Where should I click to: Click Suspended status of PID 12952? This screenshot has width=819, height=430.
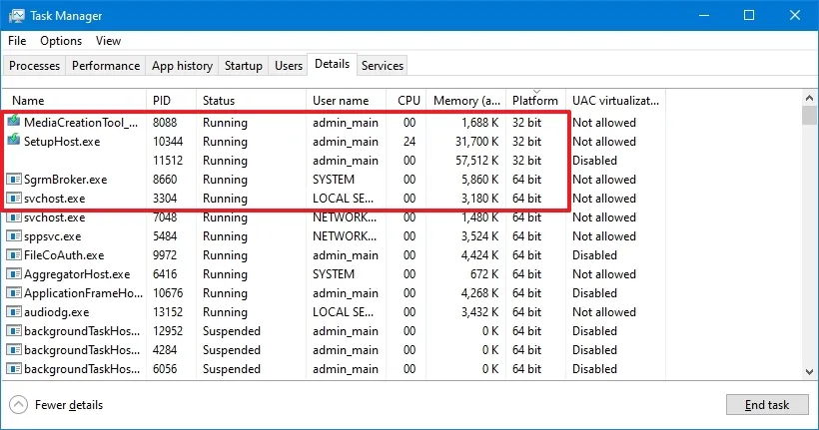(x=232, y=331)
